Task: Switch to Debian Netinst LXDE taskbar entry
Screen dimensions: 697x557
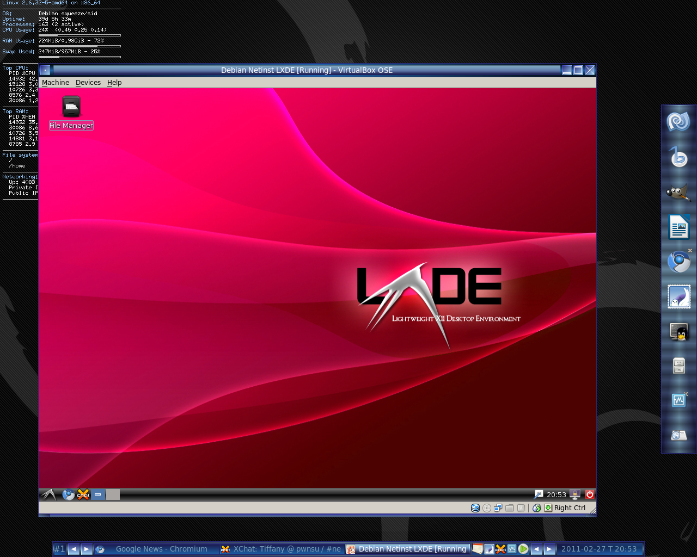Action: (x=407, y=549)
